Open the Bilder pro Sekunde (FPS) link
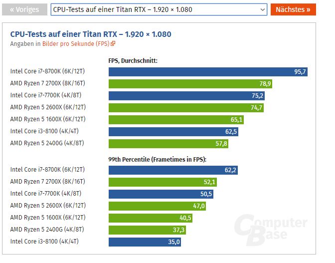Viewport: 335px width, 263px height. [76, 44]
